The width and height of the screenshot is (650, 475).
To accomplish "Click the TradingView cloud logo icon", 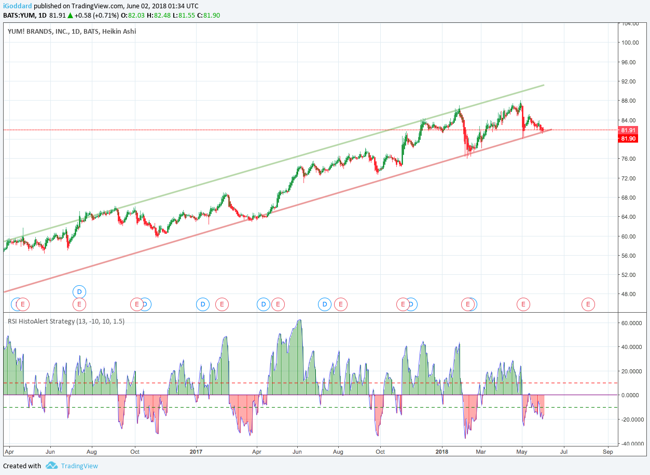I will (51, 466).
